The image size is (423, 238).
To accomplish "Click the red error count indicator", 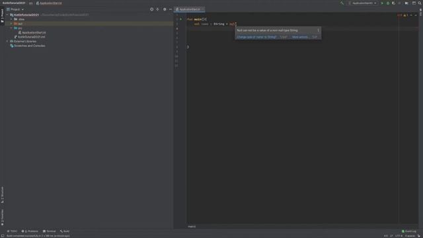I will coord(399,15).
